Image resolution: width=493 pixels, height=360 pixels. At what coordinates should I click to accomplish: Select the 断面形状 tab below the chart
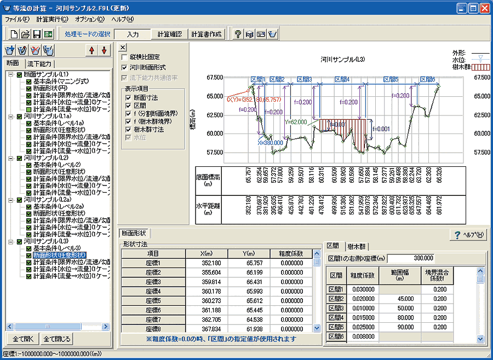134,234
